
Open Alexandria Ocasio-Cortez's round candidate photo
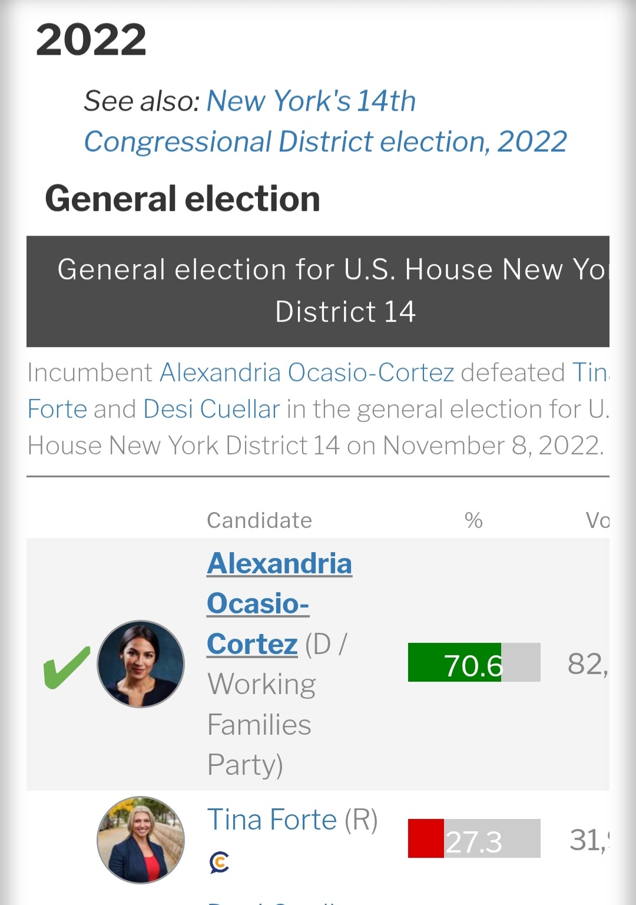click(x=141, y=664)
